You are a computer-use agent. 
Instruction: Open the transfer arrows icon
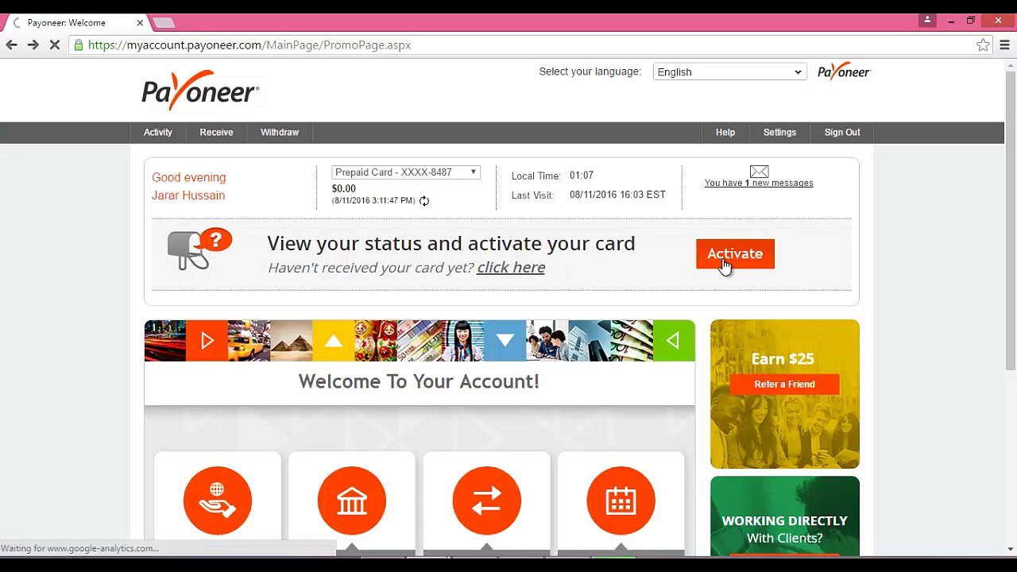486,500
